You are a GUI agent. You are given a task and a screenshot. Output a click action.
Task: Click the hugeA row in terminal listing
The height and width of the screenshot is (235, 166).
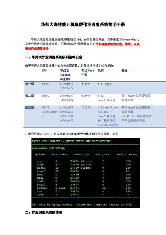[x=84, y=168]
